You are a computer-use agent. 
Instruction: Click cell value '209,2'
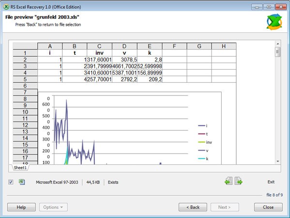click(x=150, y=79)
